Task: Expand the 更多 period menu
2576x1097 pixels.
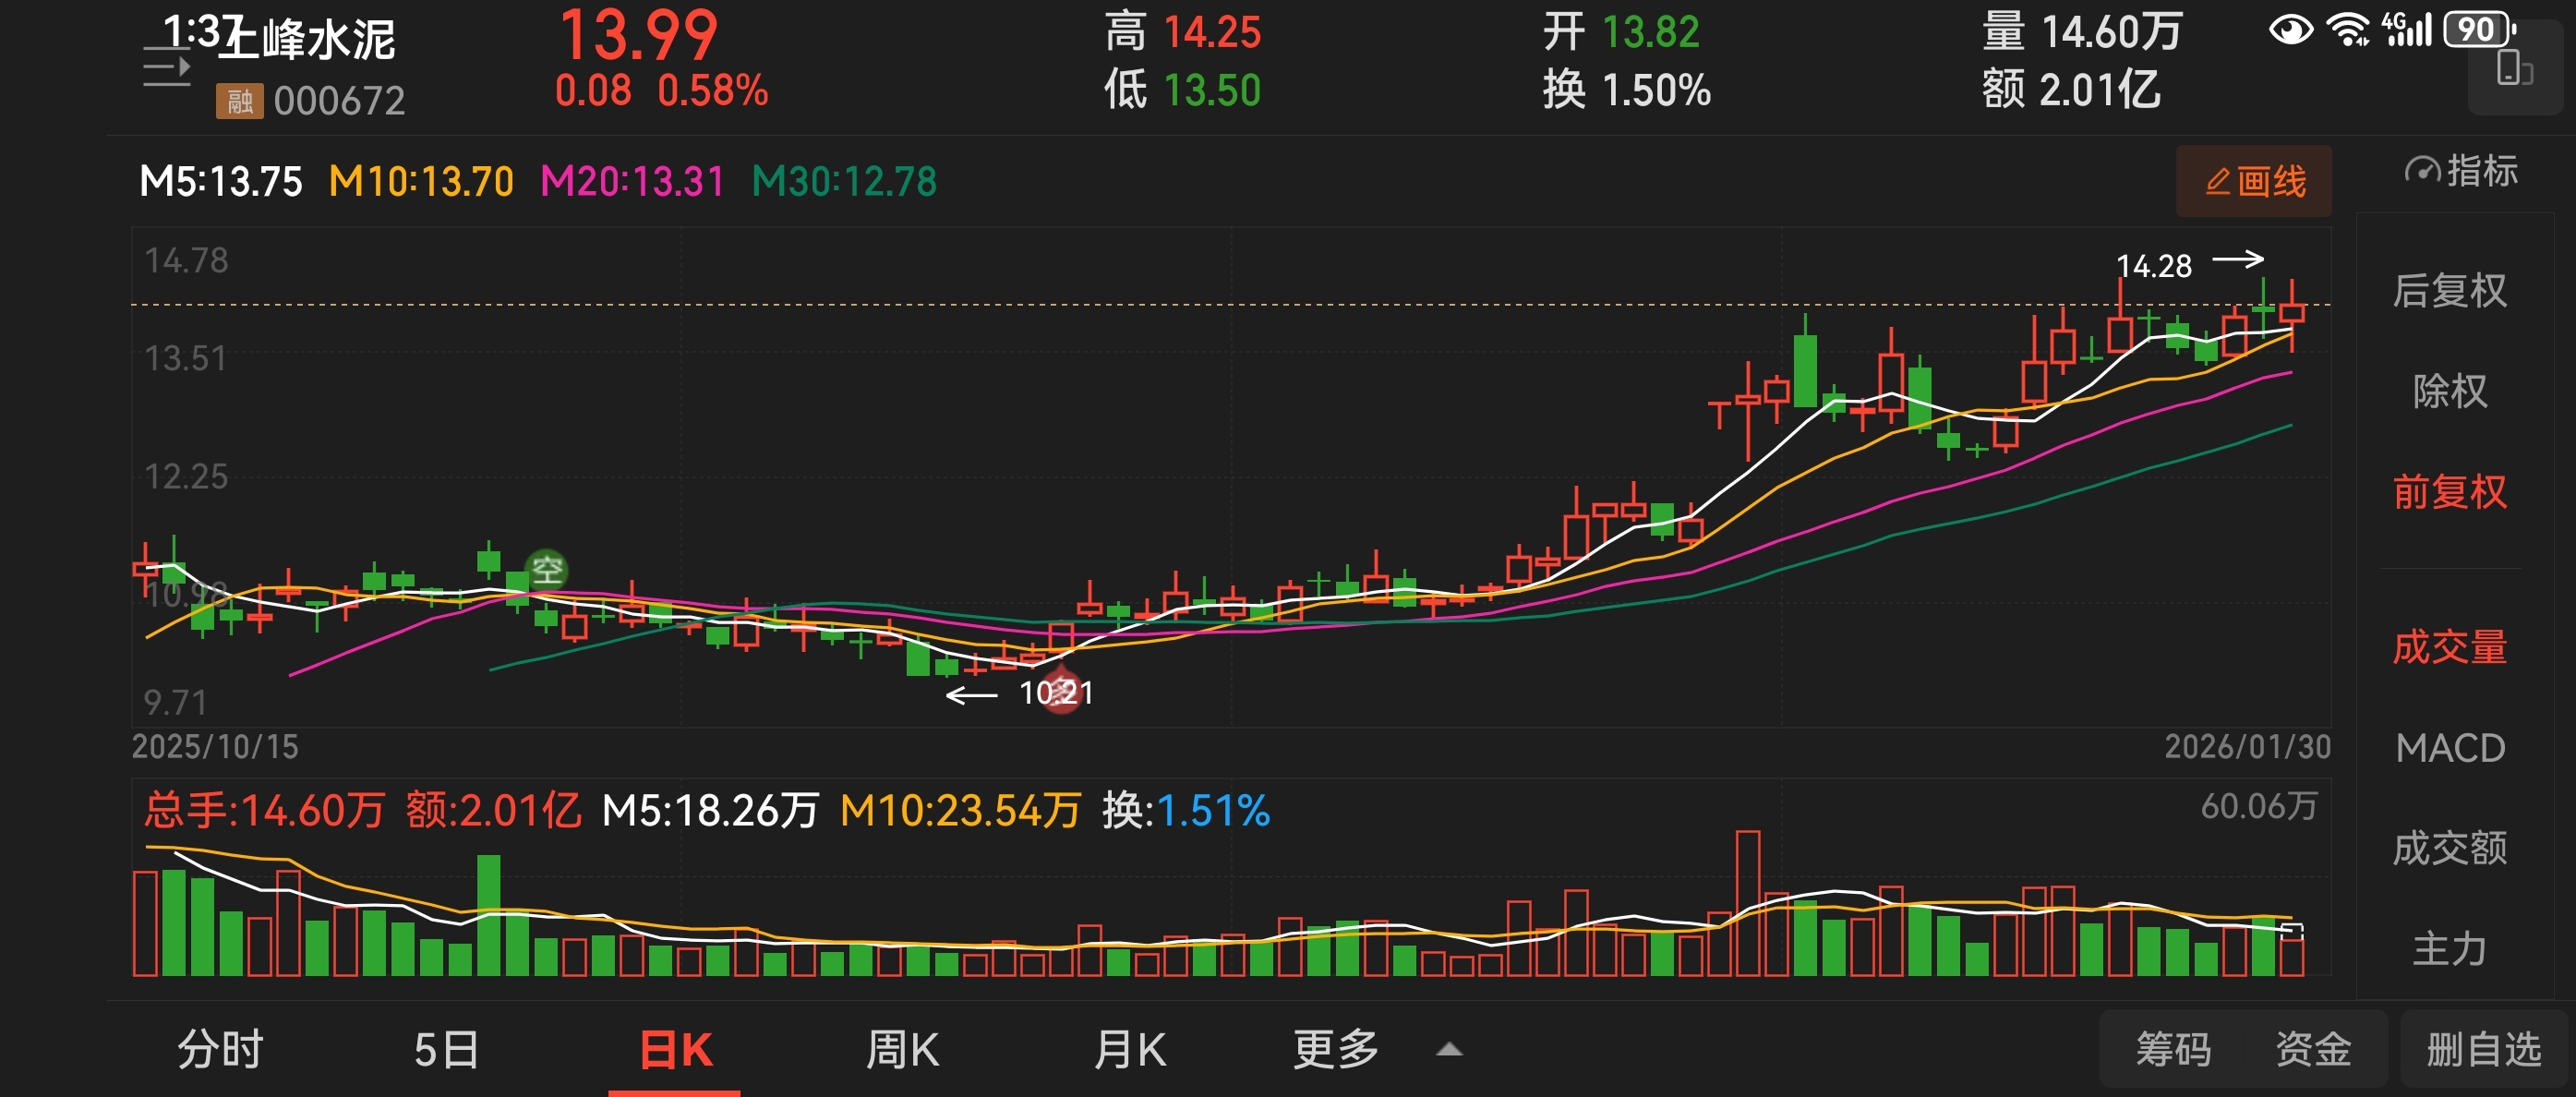Action: (x=1335, y=1050)
